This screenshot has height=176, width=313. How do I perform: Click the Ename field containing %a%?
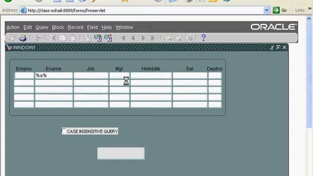[54, 75]
